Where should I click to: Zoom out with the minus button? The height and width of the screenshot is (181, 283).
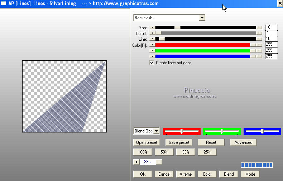[x=159, y=162]
